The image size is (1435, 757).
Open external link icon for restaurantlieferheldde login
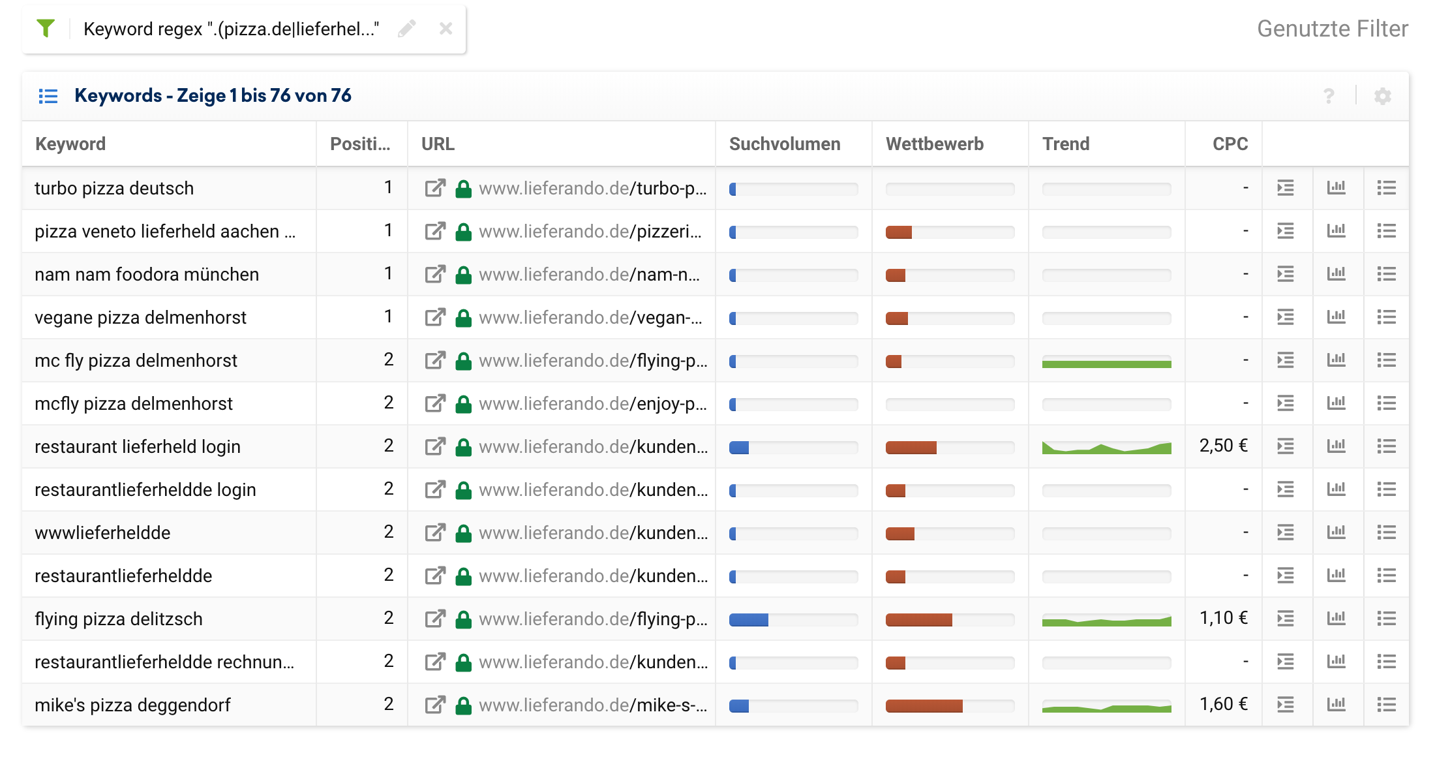click(x=435, y=489)
